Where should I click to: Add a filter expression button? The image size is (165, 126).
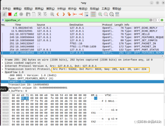(162, 20)
